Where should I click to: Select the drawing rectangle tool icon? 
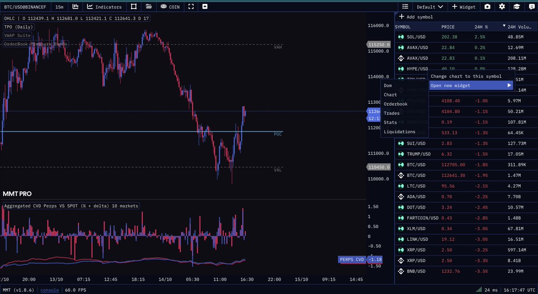(x=134, y=7)
